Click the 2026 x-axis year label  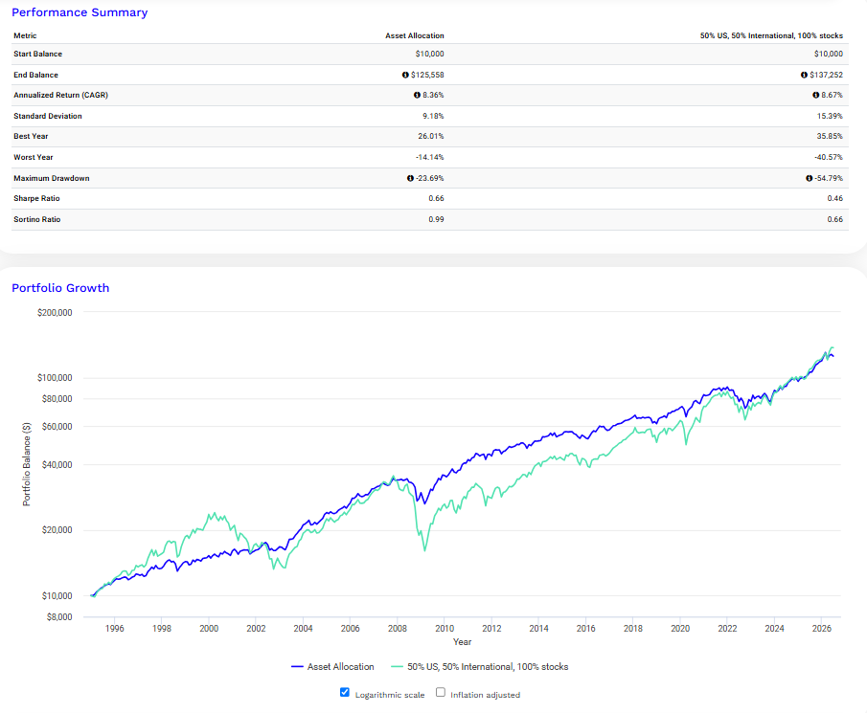(822, 629)
